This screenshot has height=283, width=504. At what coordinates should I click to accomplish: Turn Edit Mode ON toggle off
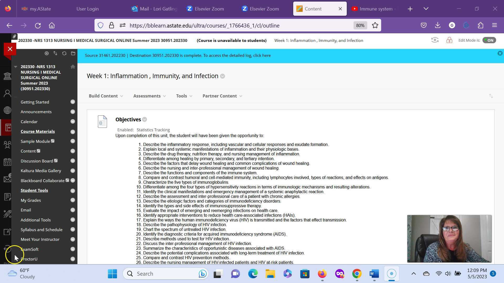tap(489, 40)
